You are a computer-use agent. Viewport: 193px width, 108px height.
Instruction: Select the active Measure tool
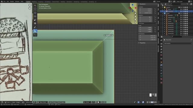pyautogui.click(x=35, y=31)
